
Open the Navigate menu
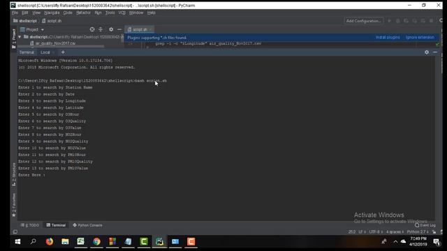coord(52,13)
